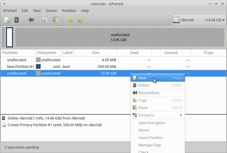Click the unallocated 13.96 GiB graphical block
The height and width of the screenshot is (153, 227).
120,37
